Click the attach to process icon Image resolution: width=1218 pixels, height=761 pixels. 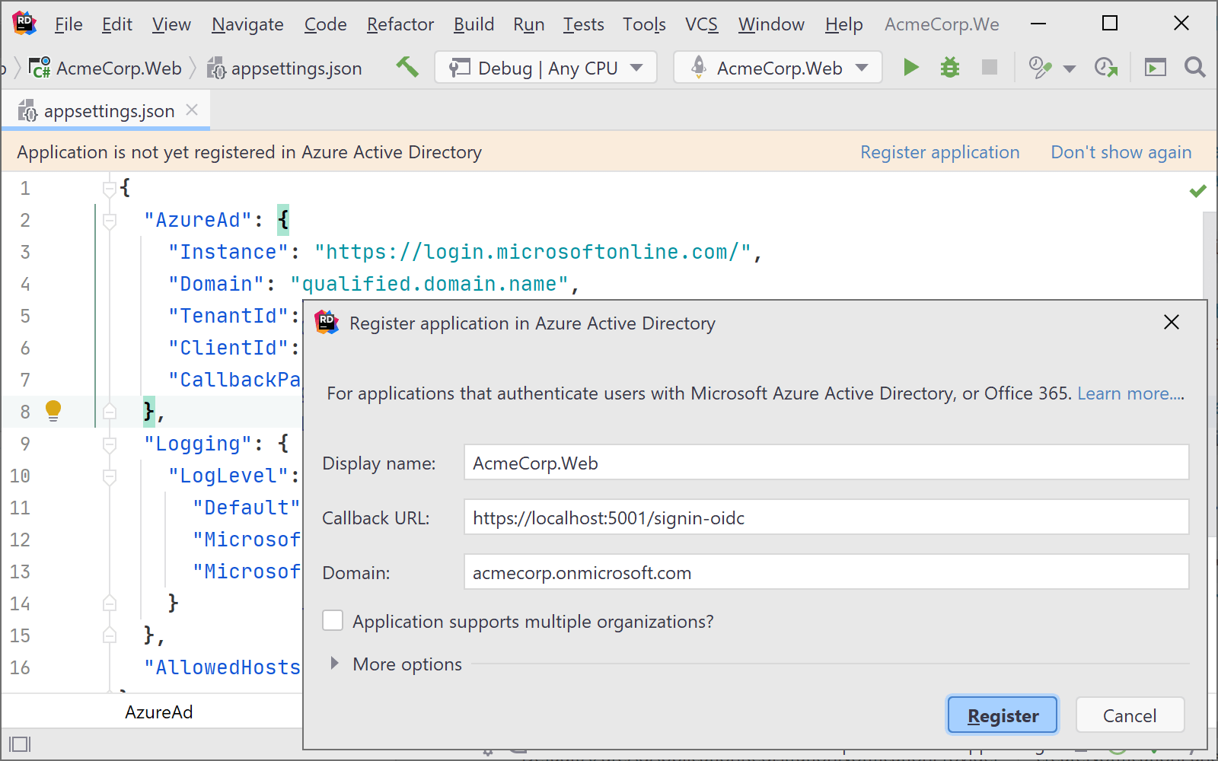(1106, 68)
